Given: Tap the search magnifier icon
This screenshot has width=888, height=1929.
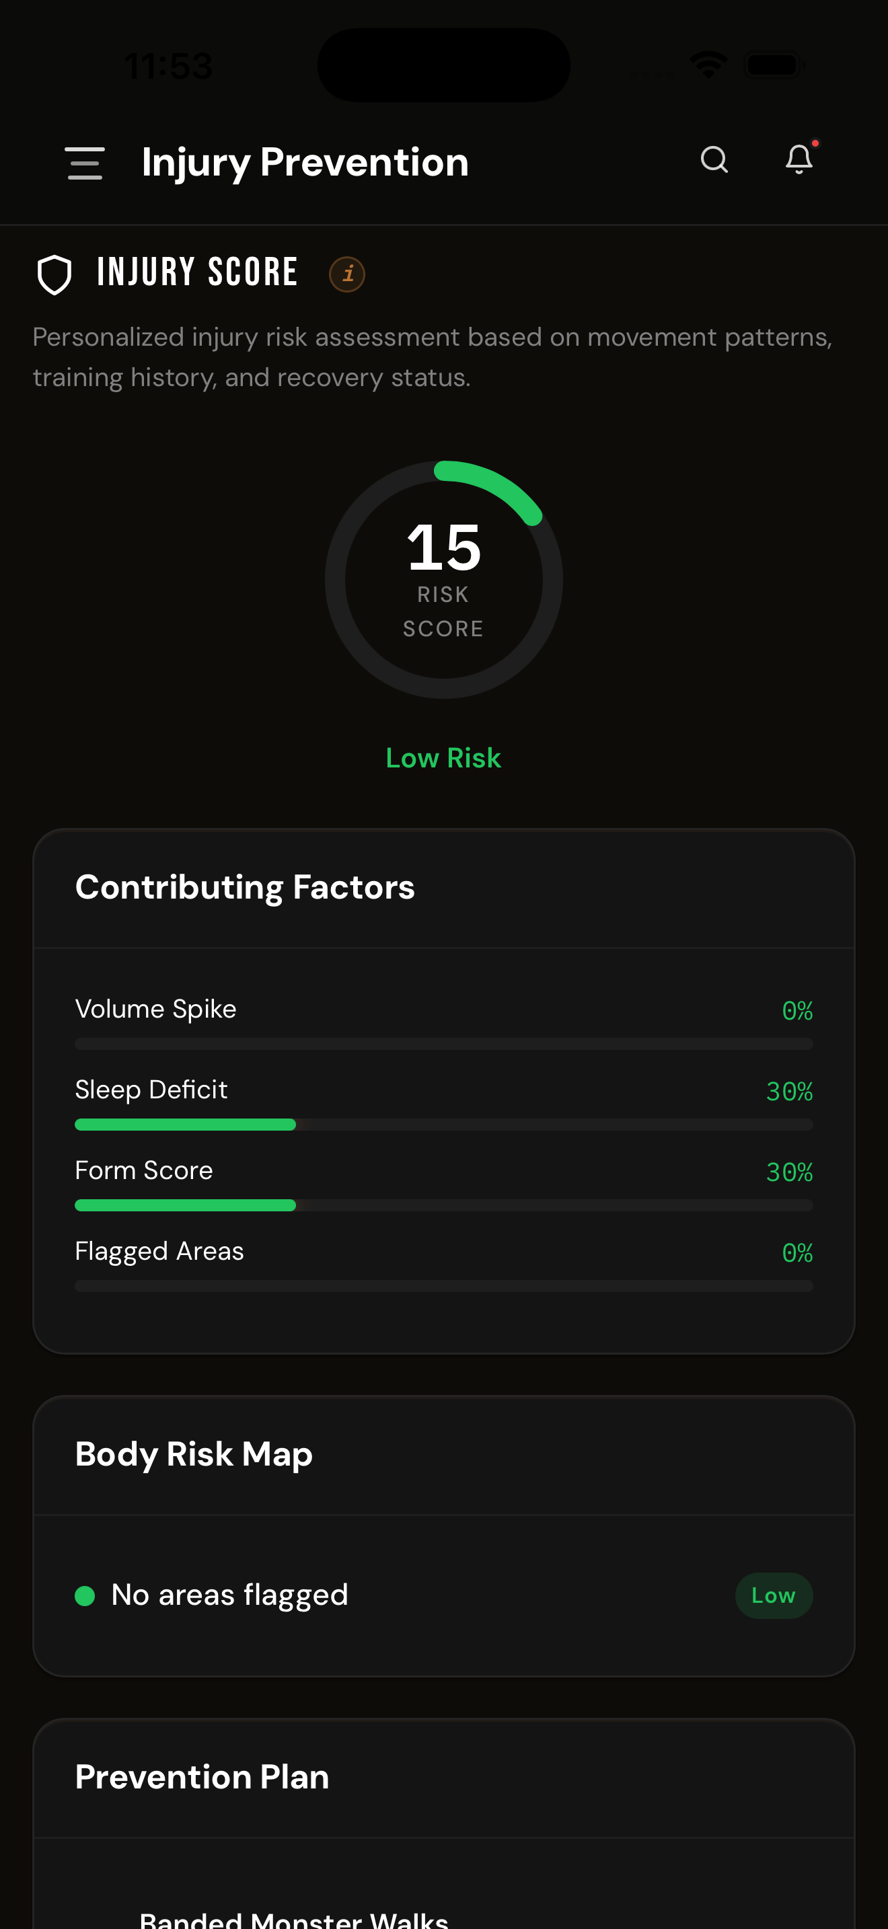Looking at the screenshot, I should pyautogui.click(x=714, y=159).
